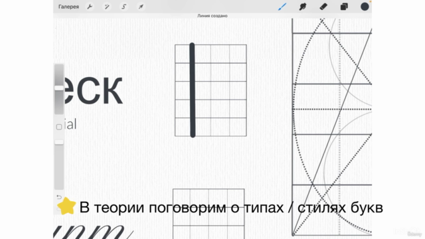This screenshot has height=239, width=425.
Task: Tap the square Modify button in sidebar
Action: point(59,127)
